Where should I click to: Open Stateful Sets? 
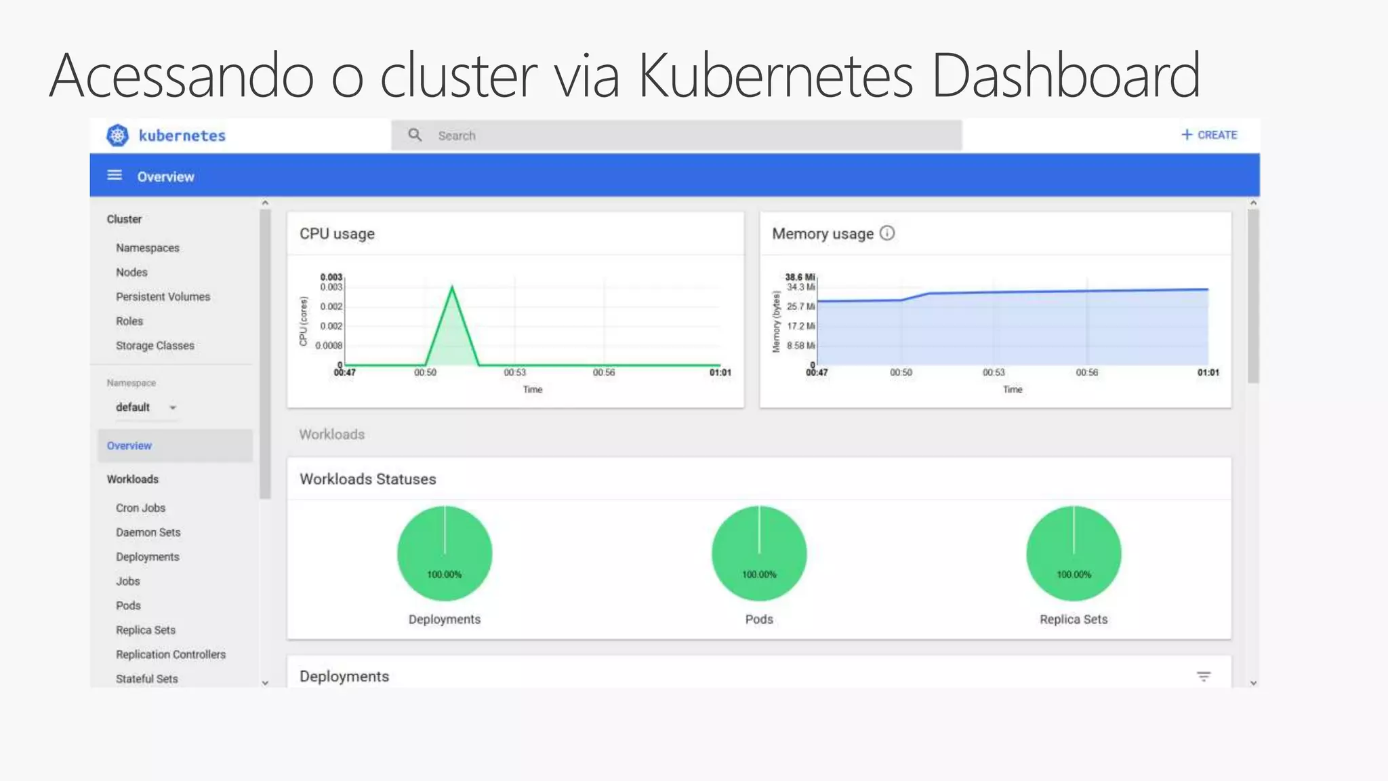pos(147,679)
